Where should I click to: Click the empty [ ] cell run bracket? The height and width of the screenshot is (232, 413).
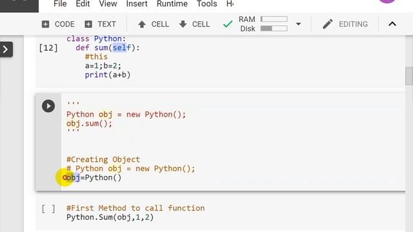48,209
